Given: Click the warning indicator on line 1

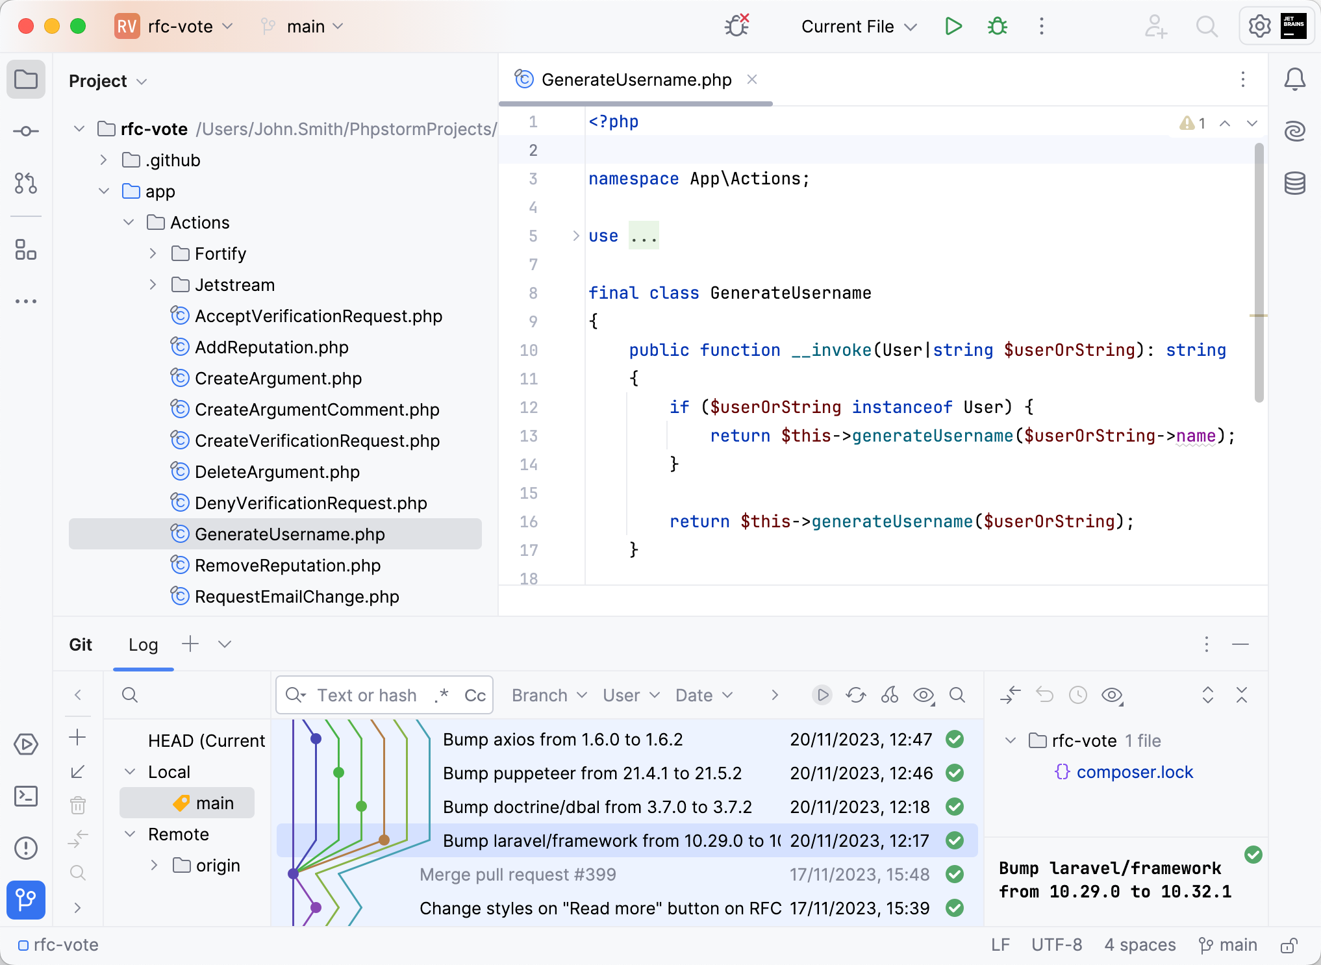Looking at the screenshot, I should pos(1188,123).
